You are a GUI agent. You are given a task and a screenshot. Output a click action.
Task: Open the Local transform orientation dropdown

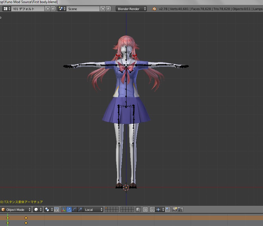tap(93, 209)
